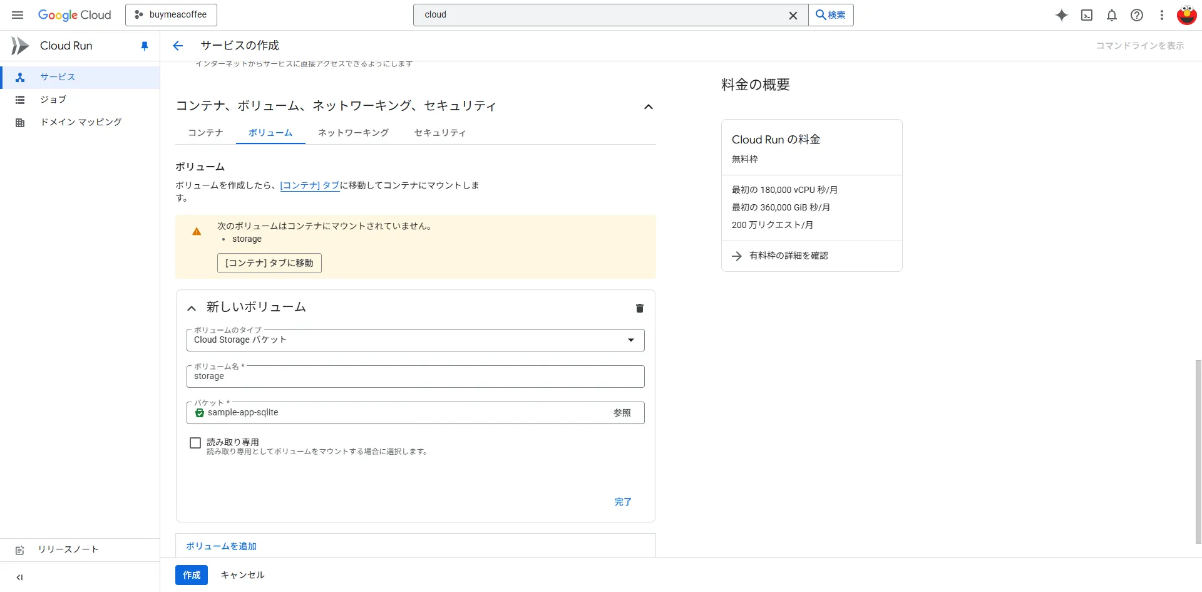Open the main navigation hamburger menu
This screenshot has width=1202, height=592.
(x=18, y=15)
